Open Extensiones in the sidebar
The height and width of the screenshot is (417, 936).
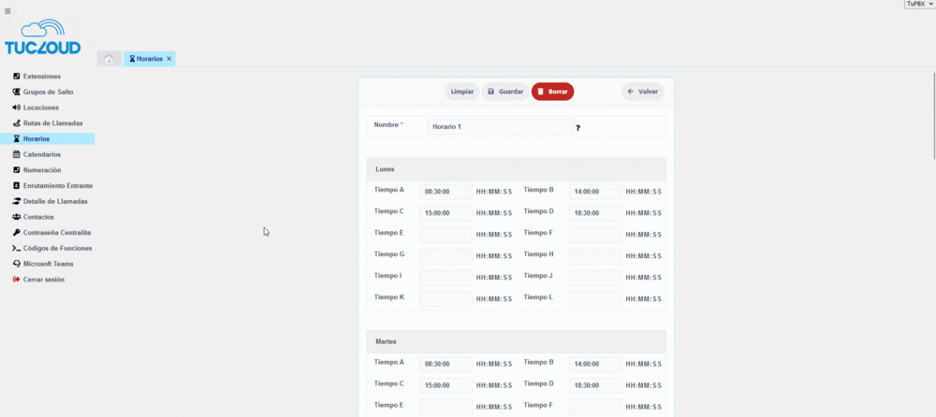tap(41, 76)
